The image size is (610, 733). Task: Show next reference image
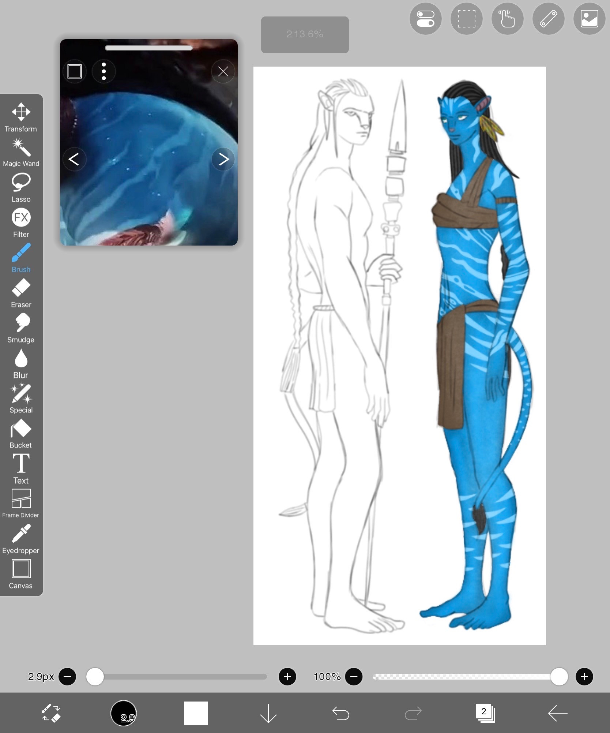[x=223, y=159]
